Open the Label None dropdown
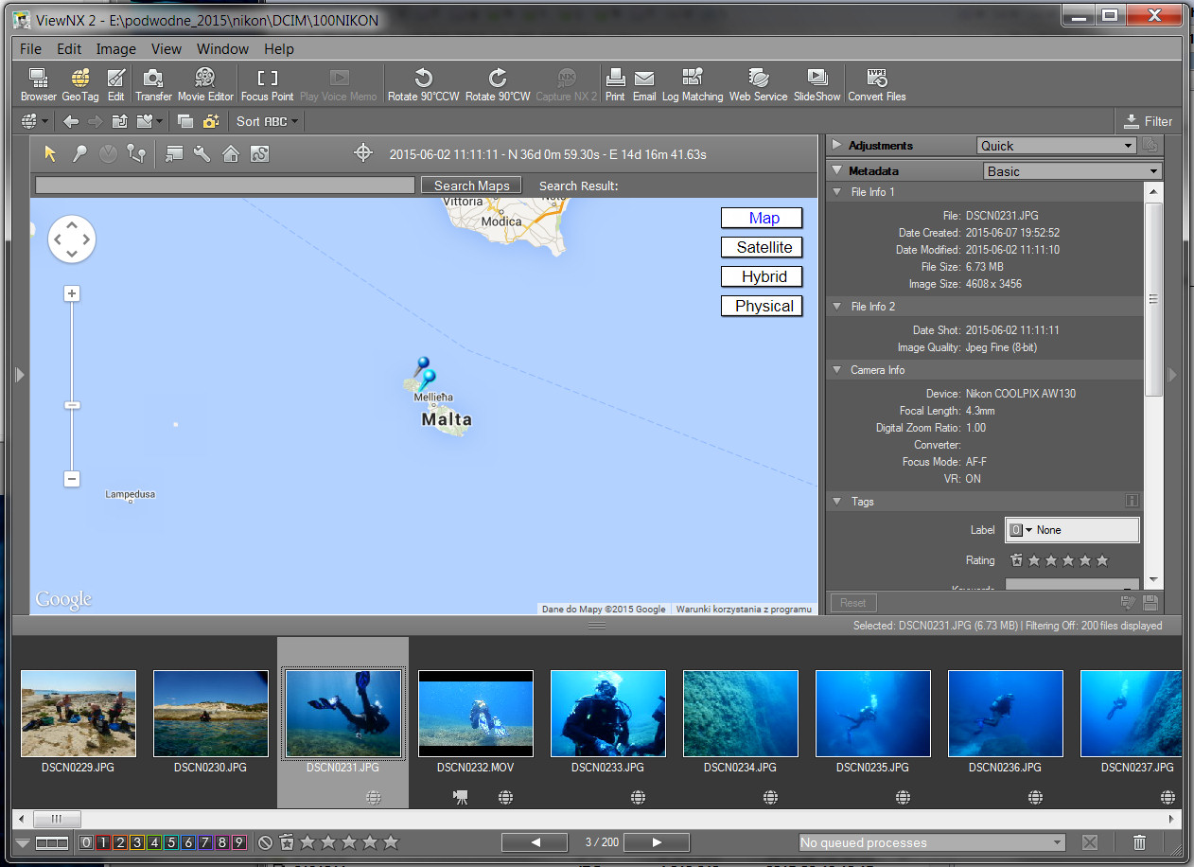Image resolution: width=1194 pixels, height=867 pixels. pyautogui.click(x=1072, y=530)
